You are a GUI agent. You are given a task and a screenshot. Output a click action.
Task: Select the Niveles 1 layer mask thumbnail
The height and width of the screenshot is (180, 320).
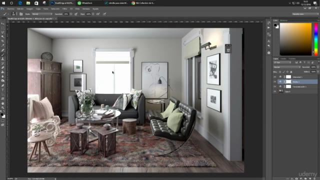click(x=288, y=82)
